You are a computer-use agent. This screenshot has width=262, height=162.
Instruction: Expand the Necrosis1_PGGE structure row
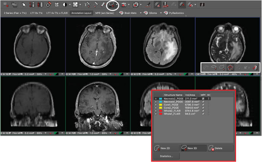[156, 102]
